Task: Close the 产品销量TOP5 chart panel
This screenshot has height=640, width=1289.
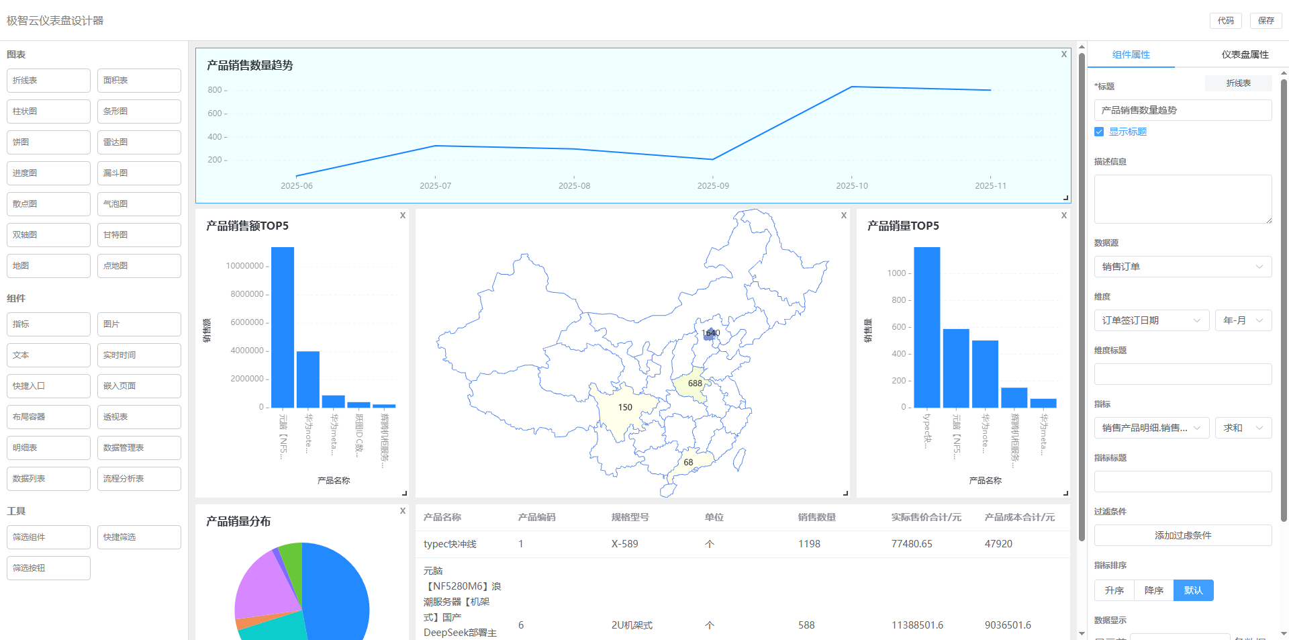Action: coord(1063,216)
